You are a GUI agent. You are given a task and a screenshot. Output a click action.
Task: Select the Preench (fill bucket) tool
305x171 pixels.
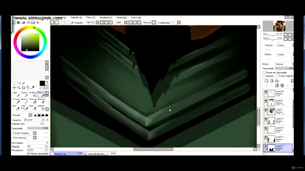[33, 101]
